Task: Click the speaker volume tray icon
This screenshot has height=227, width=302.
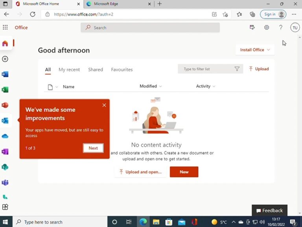Action: click(x=262, y=222)
